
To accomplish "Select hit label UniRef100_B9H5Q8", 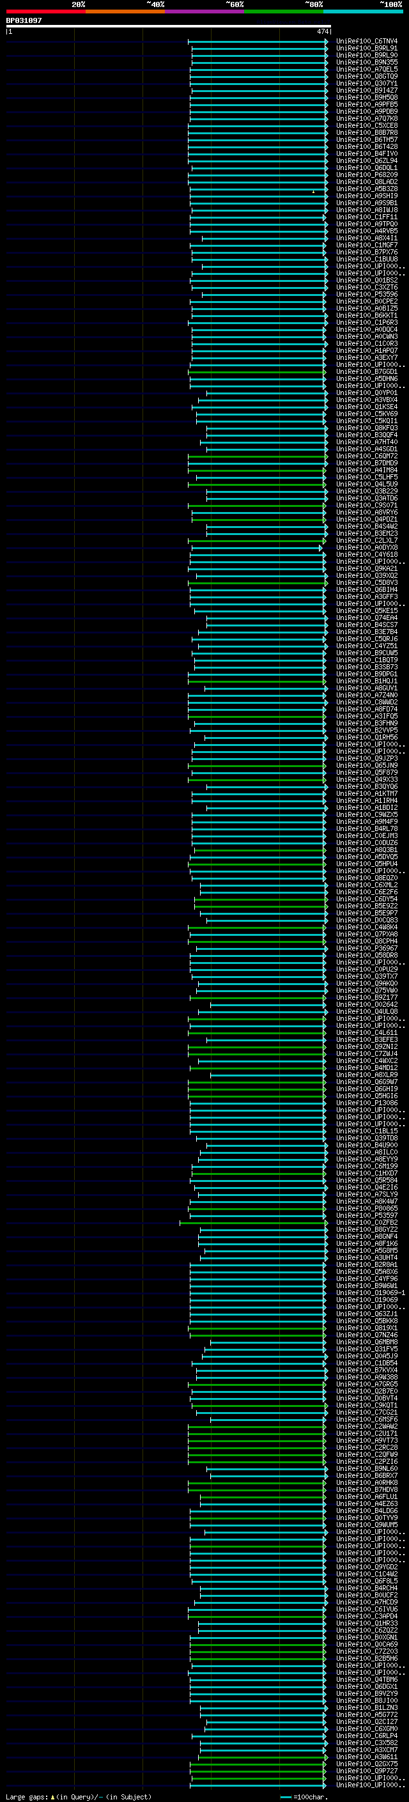I will tap(367, 97).
